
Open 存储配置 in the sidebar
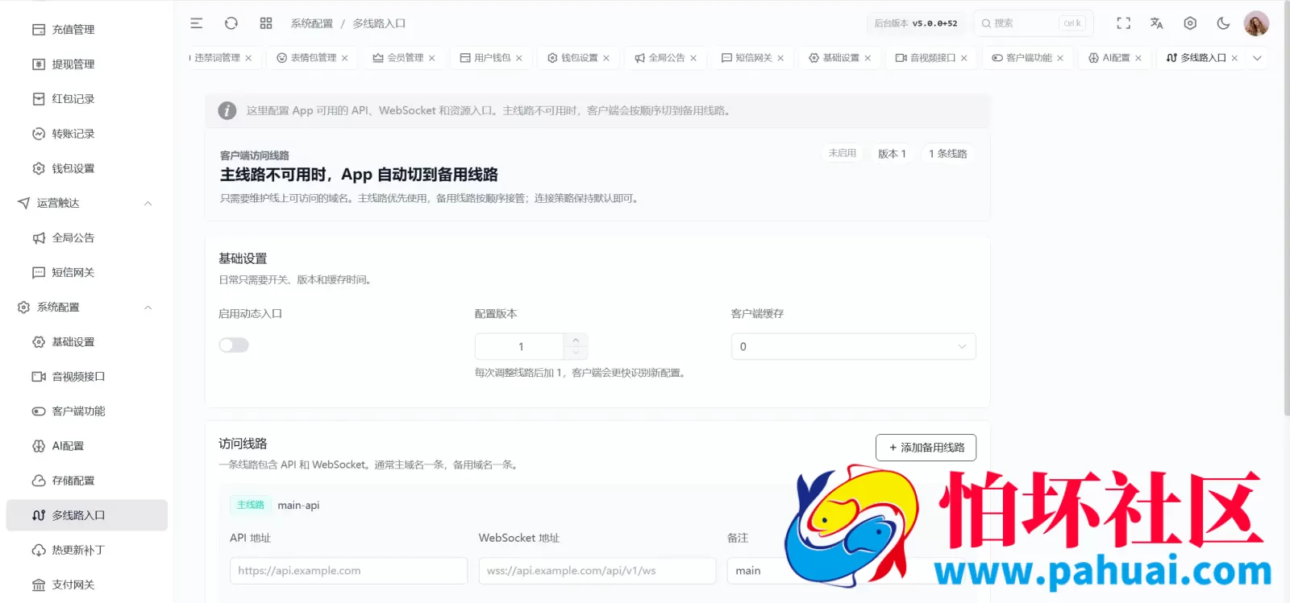(x=86, y=480)
